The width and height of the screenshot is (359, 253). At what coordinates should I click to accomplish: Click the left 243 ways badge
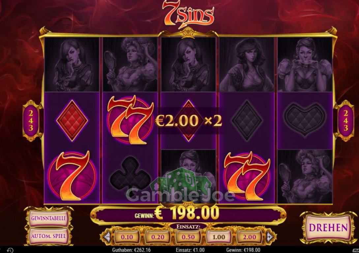point(31,121)
